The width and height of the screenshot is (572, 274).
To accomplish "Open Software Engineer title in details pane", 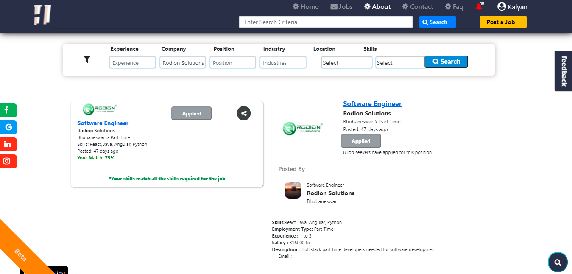I will point(372,104).
